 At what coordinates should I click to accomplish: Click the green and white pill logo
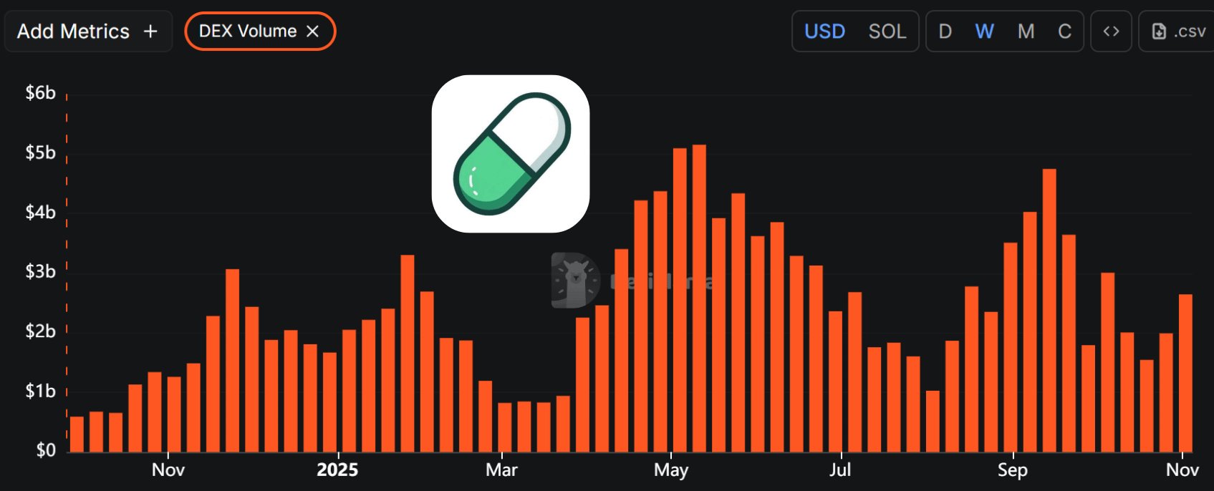coord(511,154)
